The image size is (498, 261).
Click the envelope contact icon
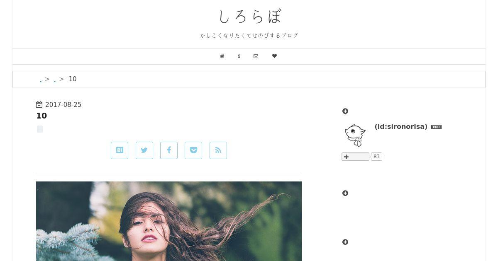click(x=256, y=56)
